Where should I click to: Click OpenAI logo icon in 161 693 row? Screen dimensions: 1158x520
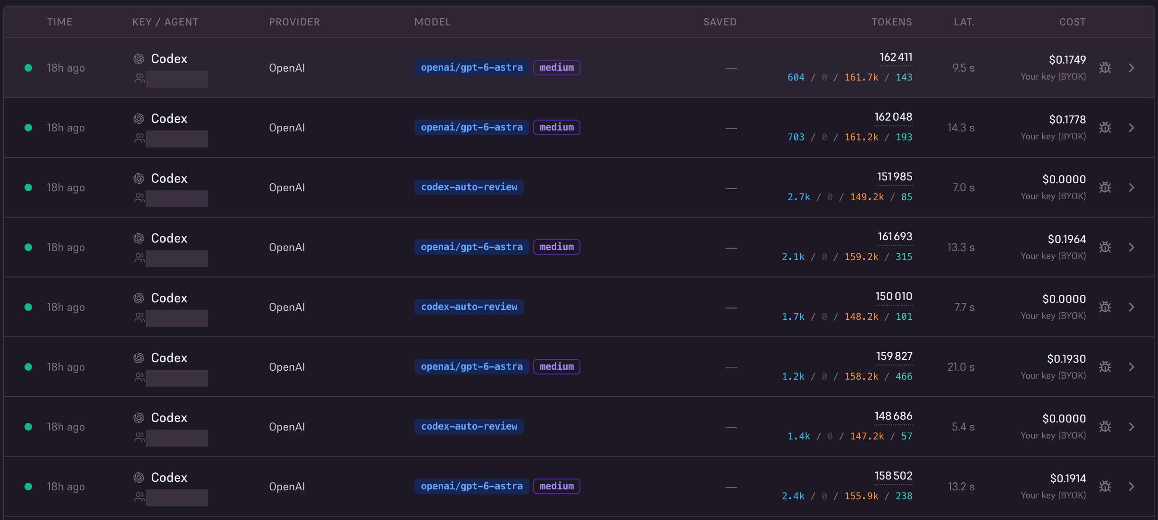pyautogui.click(x=139, y=238)
